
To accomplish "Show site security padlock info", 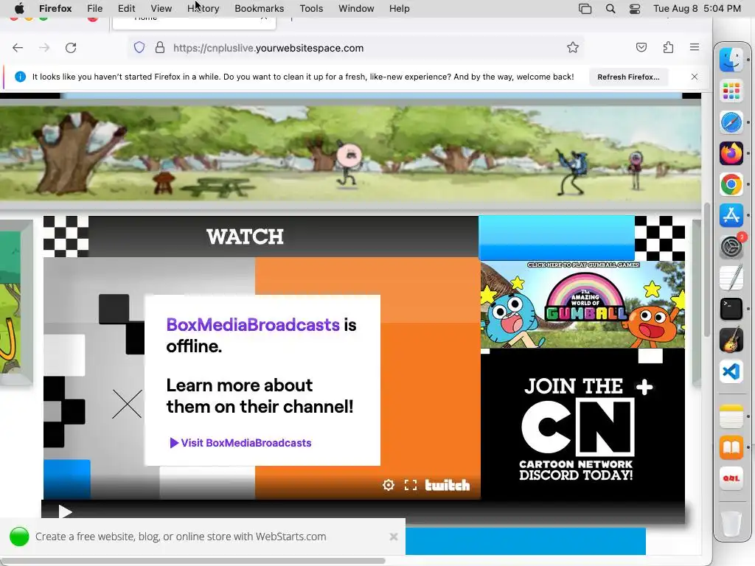I will (x=160, y=48).
